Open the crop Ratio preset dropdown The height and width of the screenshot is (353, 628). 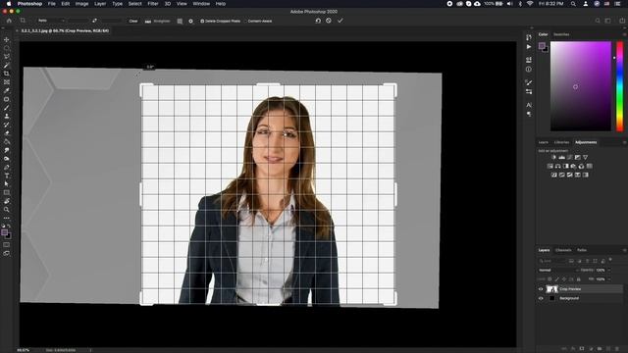tap(51, 21)
